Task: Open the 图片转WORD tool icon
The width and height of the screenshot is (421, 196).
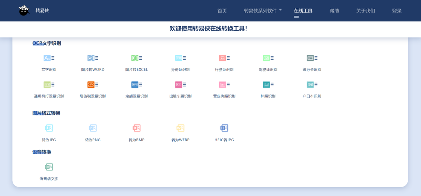Action: (x=93, y=58)
